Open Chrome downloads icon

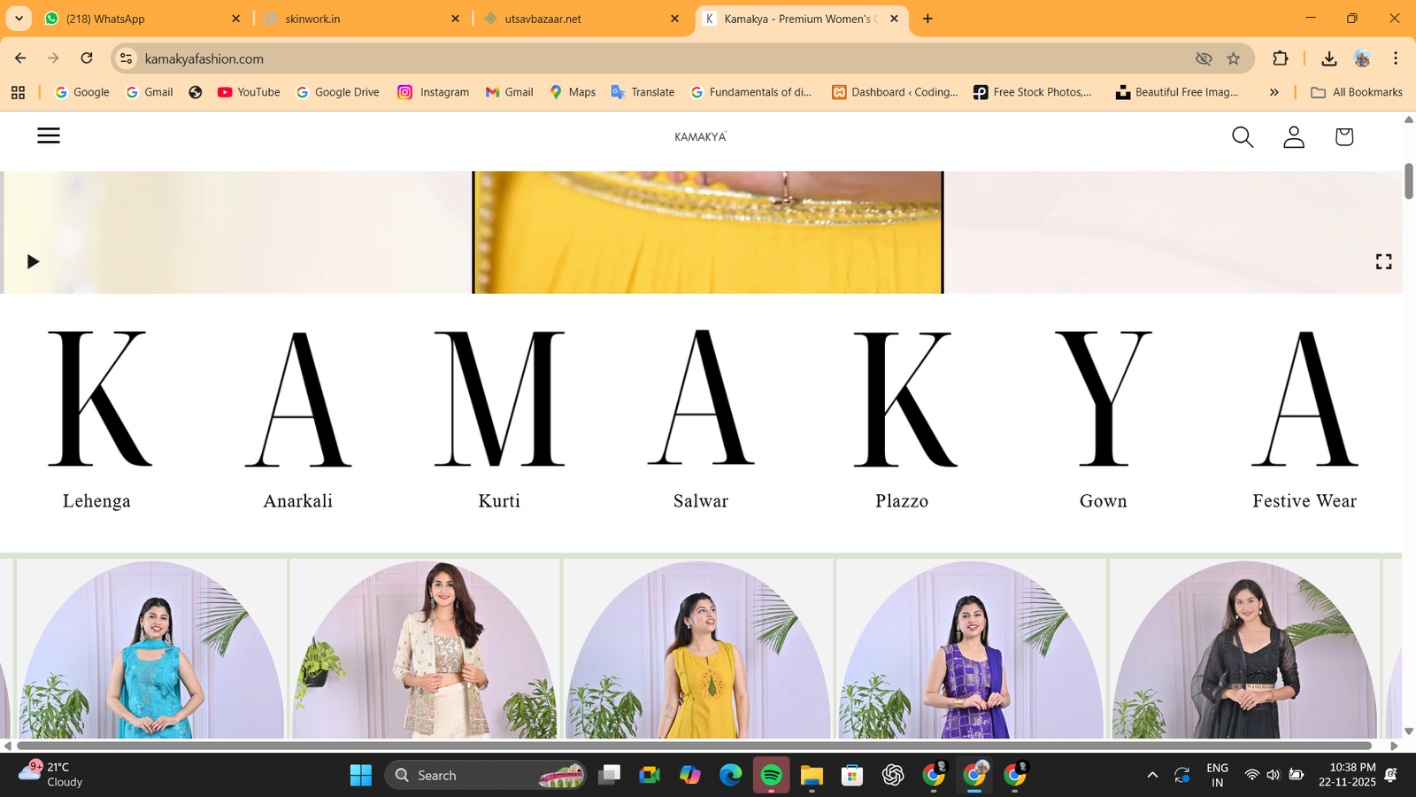pos(1328,58)
